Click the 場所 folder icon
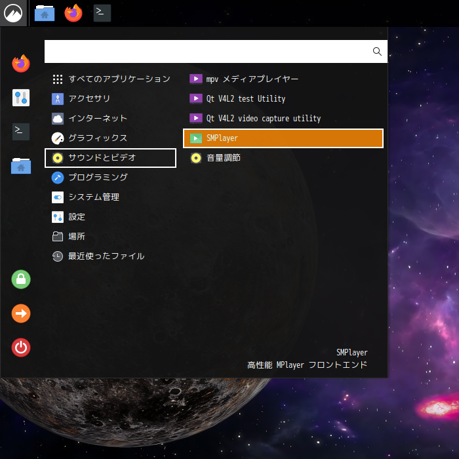The image size is (459, 459). [x=58, y=237]
